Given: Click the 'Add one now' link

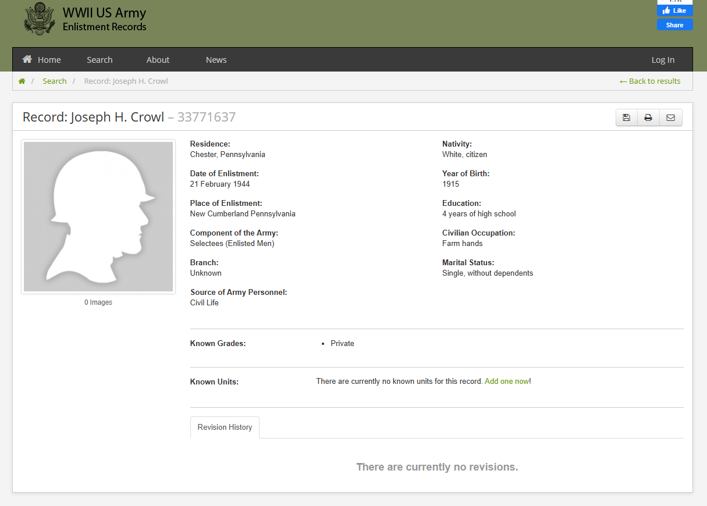Looking at the screenshot, I should point(507,382).
